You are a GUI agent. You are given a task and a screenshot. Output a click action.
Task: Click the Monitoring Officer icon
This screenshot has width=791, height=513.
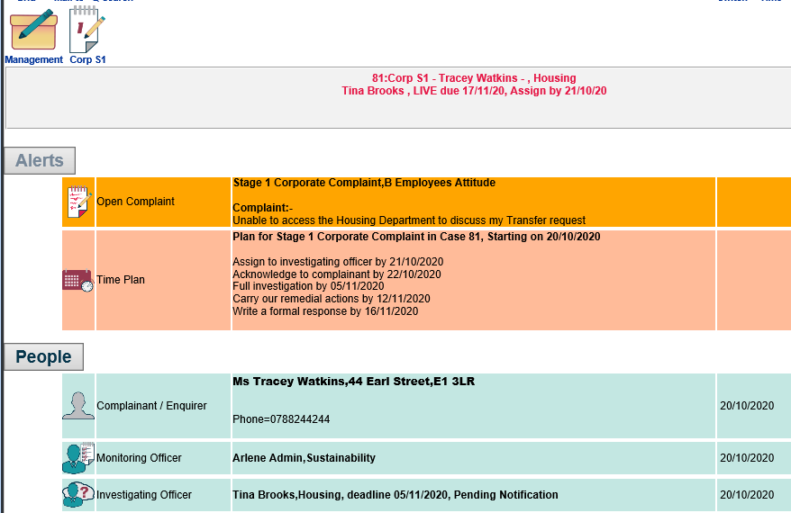[78, 458]
